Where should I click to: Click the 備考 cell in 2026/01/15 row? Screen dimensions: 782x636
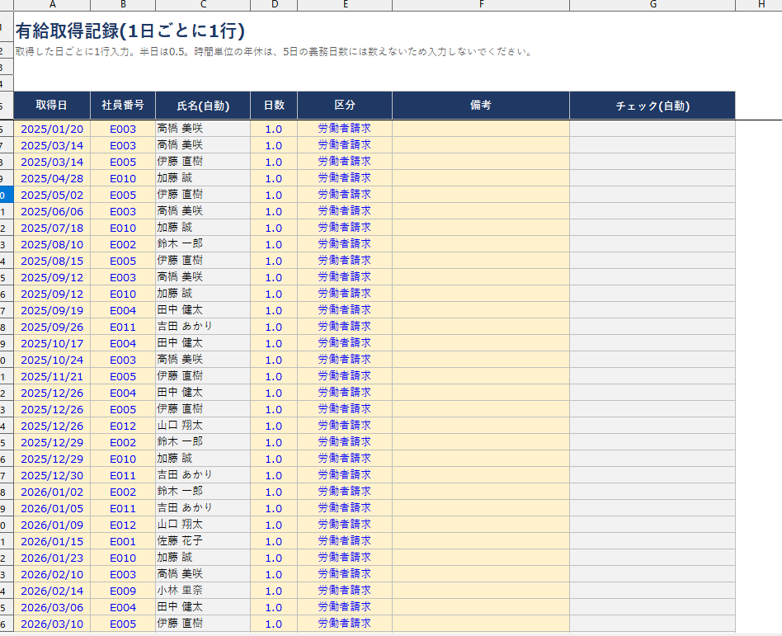pyautogui.click(x=481, y=541)
